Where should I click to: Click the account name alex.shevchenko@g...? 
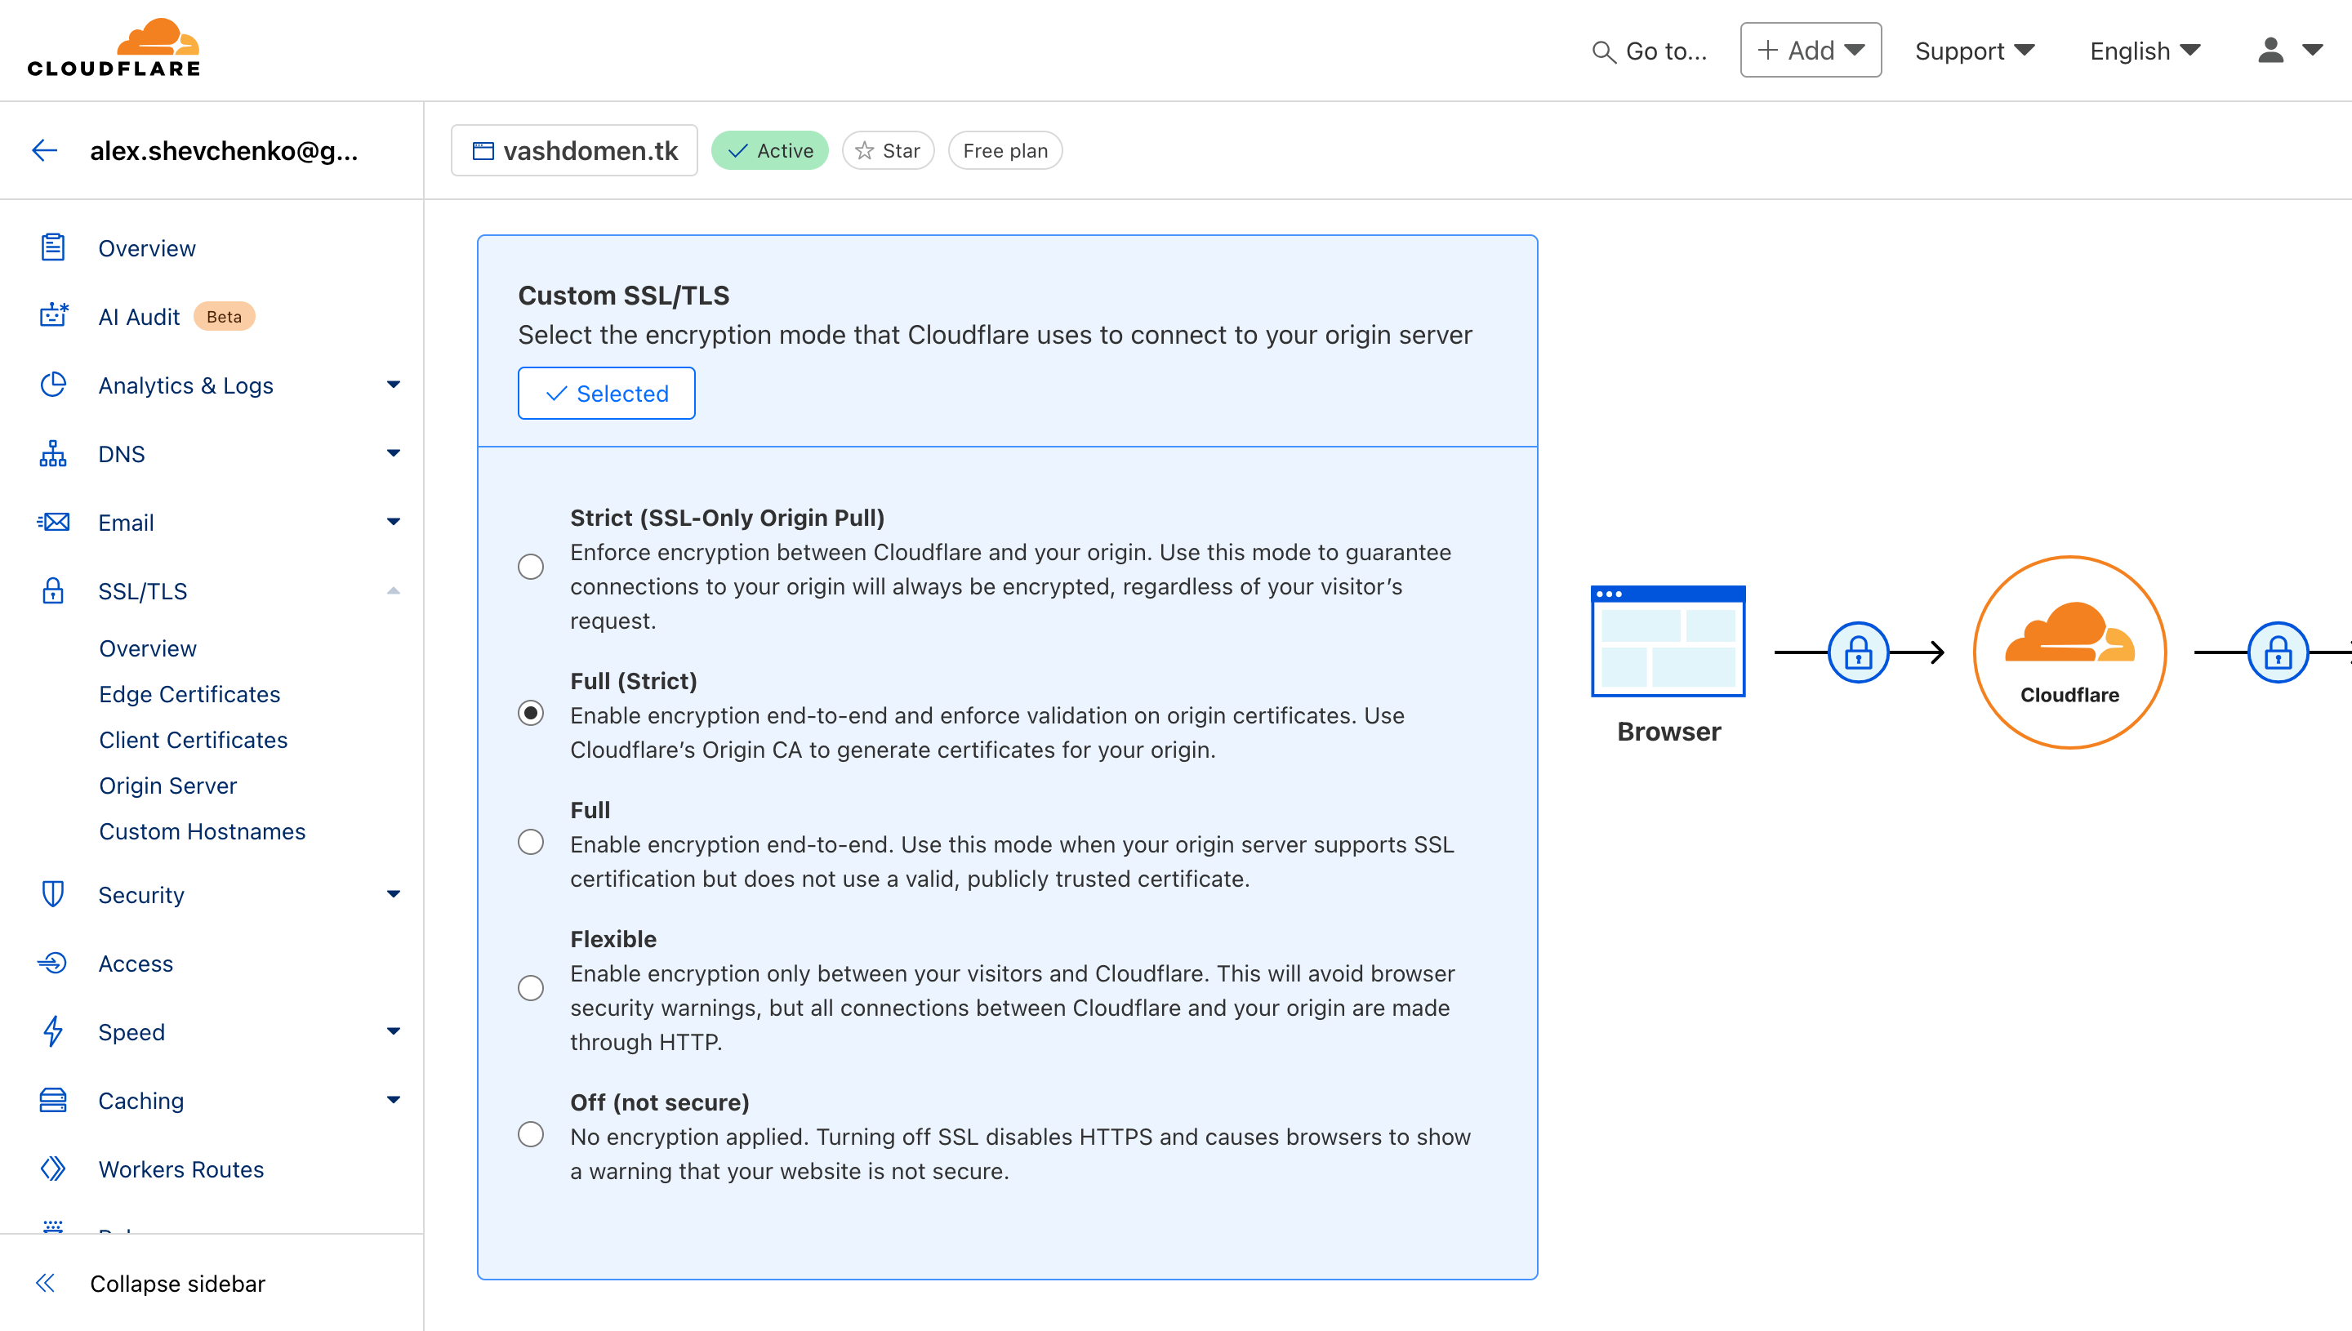click(x=223, y=150)
